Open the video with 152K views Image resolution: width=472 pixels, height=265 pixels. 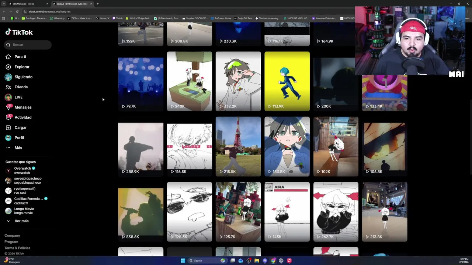click(x=140, y=34)
